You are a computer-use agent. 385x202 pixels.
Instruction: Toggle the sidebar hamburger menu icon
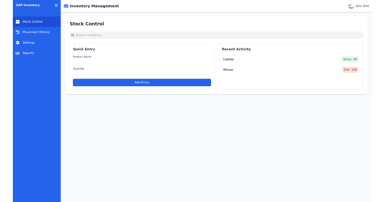click(56, 5)
